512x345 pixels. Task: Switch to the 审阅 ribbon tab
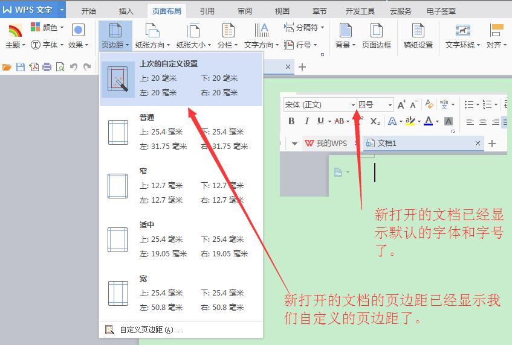click(245, 11)
